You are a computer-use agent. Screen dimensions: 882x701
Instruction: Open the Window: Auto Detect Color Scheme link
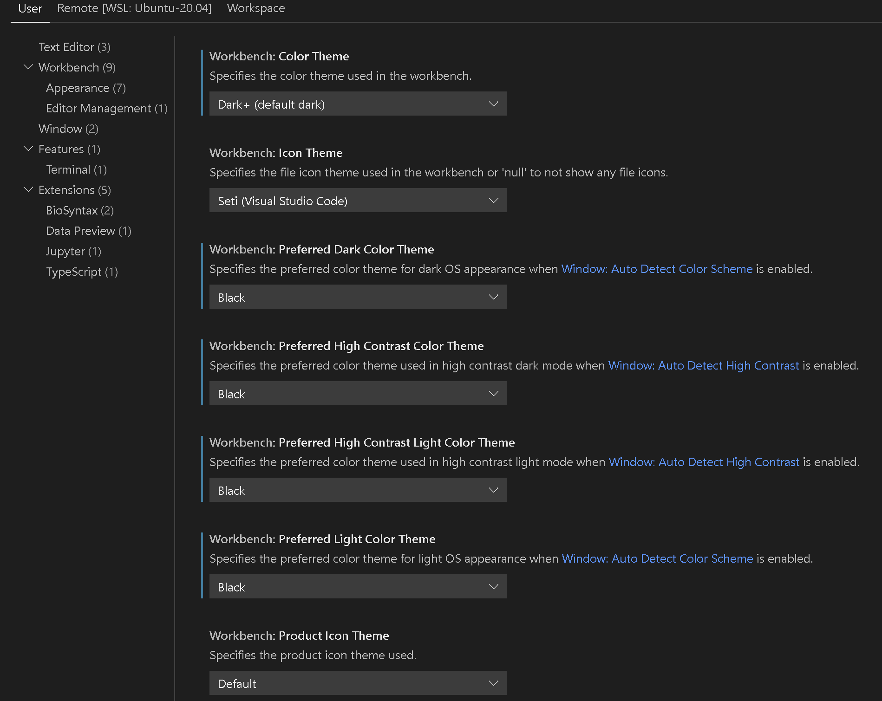click(657, 269)
